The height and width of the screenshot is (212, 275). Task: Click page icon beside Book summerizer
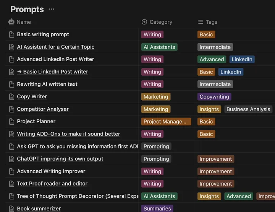tap(11, 209)
